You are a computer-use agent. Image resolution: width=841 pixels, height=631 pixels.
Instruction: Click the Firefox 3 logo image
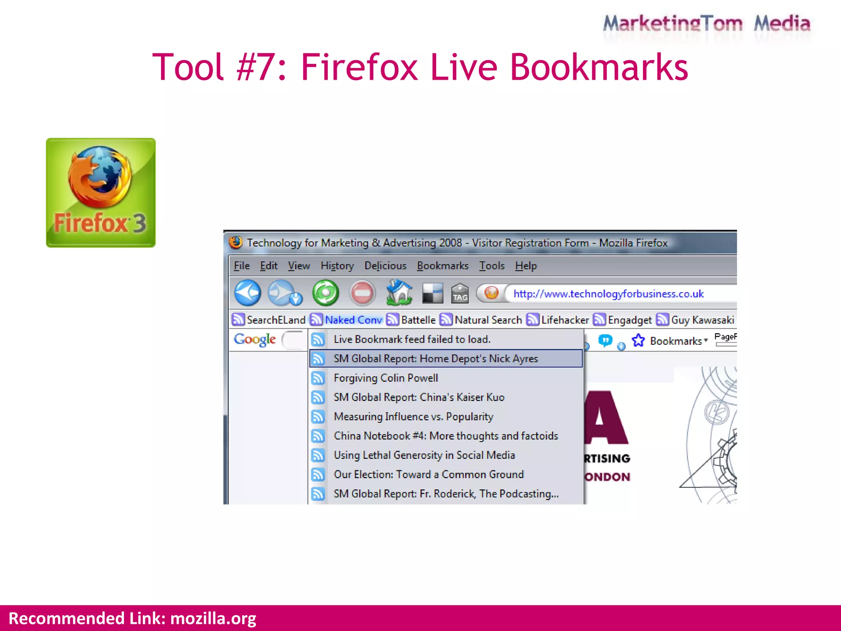click(x=101, y=193)
